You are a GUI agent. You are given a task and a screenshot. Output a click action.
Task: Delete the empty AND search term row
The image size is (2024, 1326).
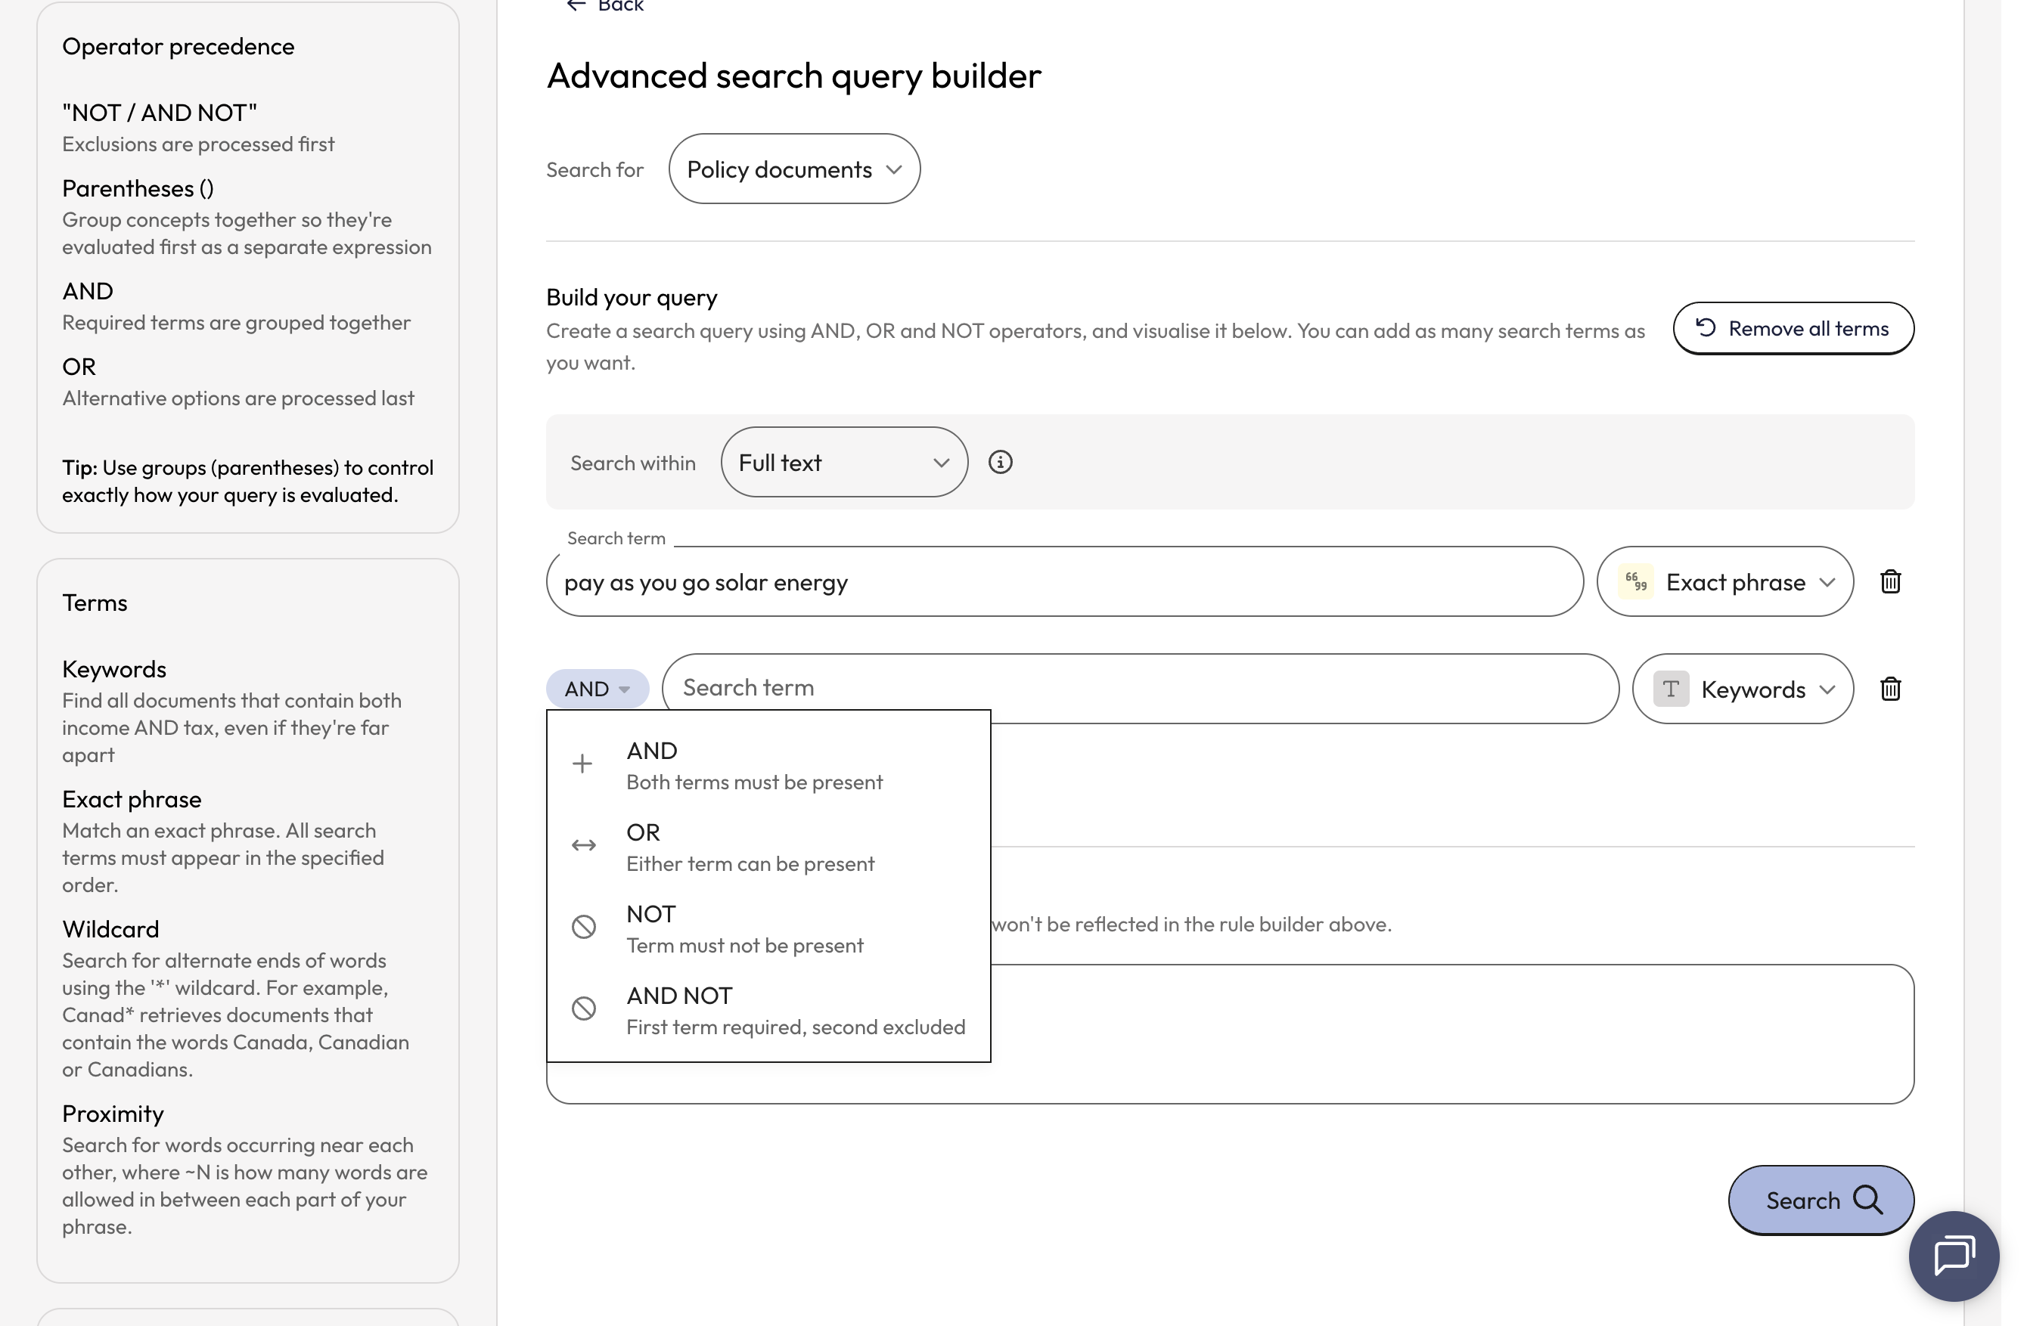[1889, 689]
